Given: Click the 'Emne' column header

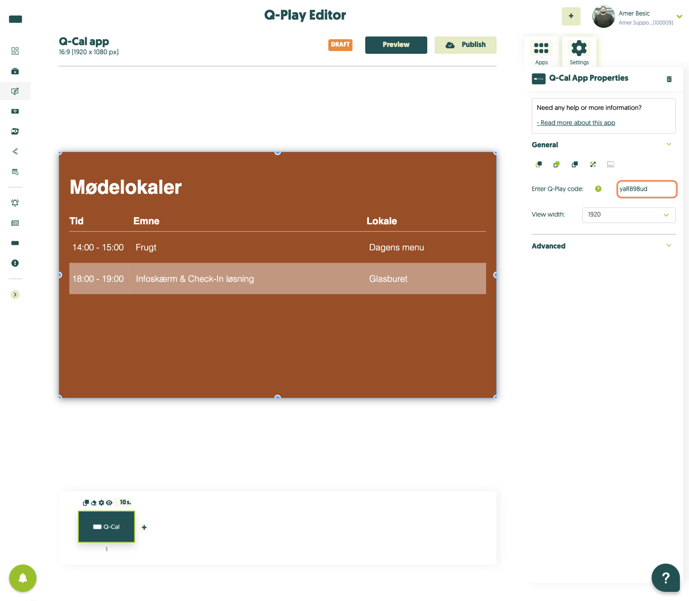Looking at the screenshot, I should click(146, 221).
